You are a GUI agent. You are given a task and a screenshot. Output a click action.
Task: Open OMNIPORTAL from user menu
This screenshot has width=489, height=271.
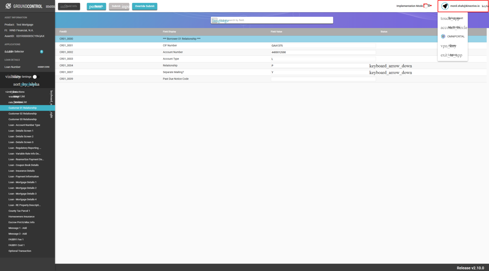pos(452,37)
